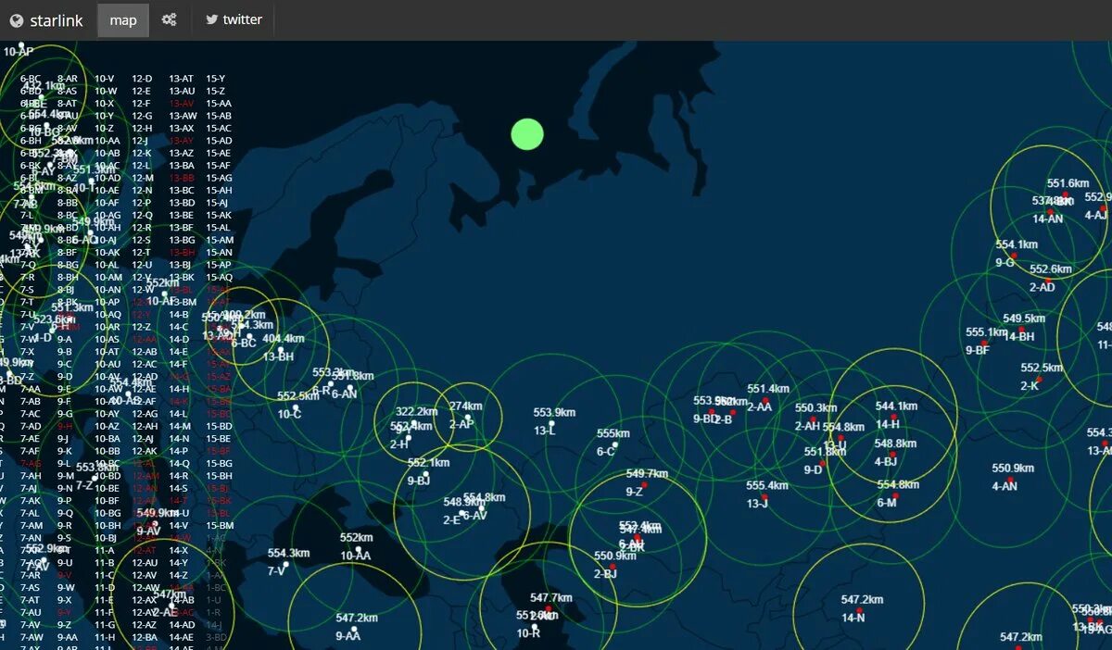This screenshot has height=650, width=1112.
Task: Select 13-BC in the satellite list
Action: [182, 190]
